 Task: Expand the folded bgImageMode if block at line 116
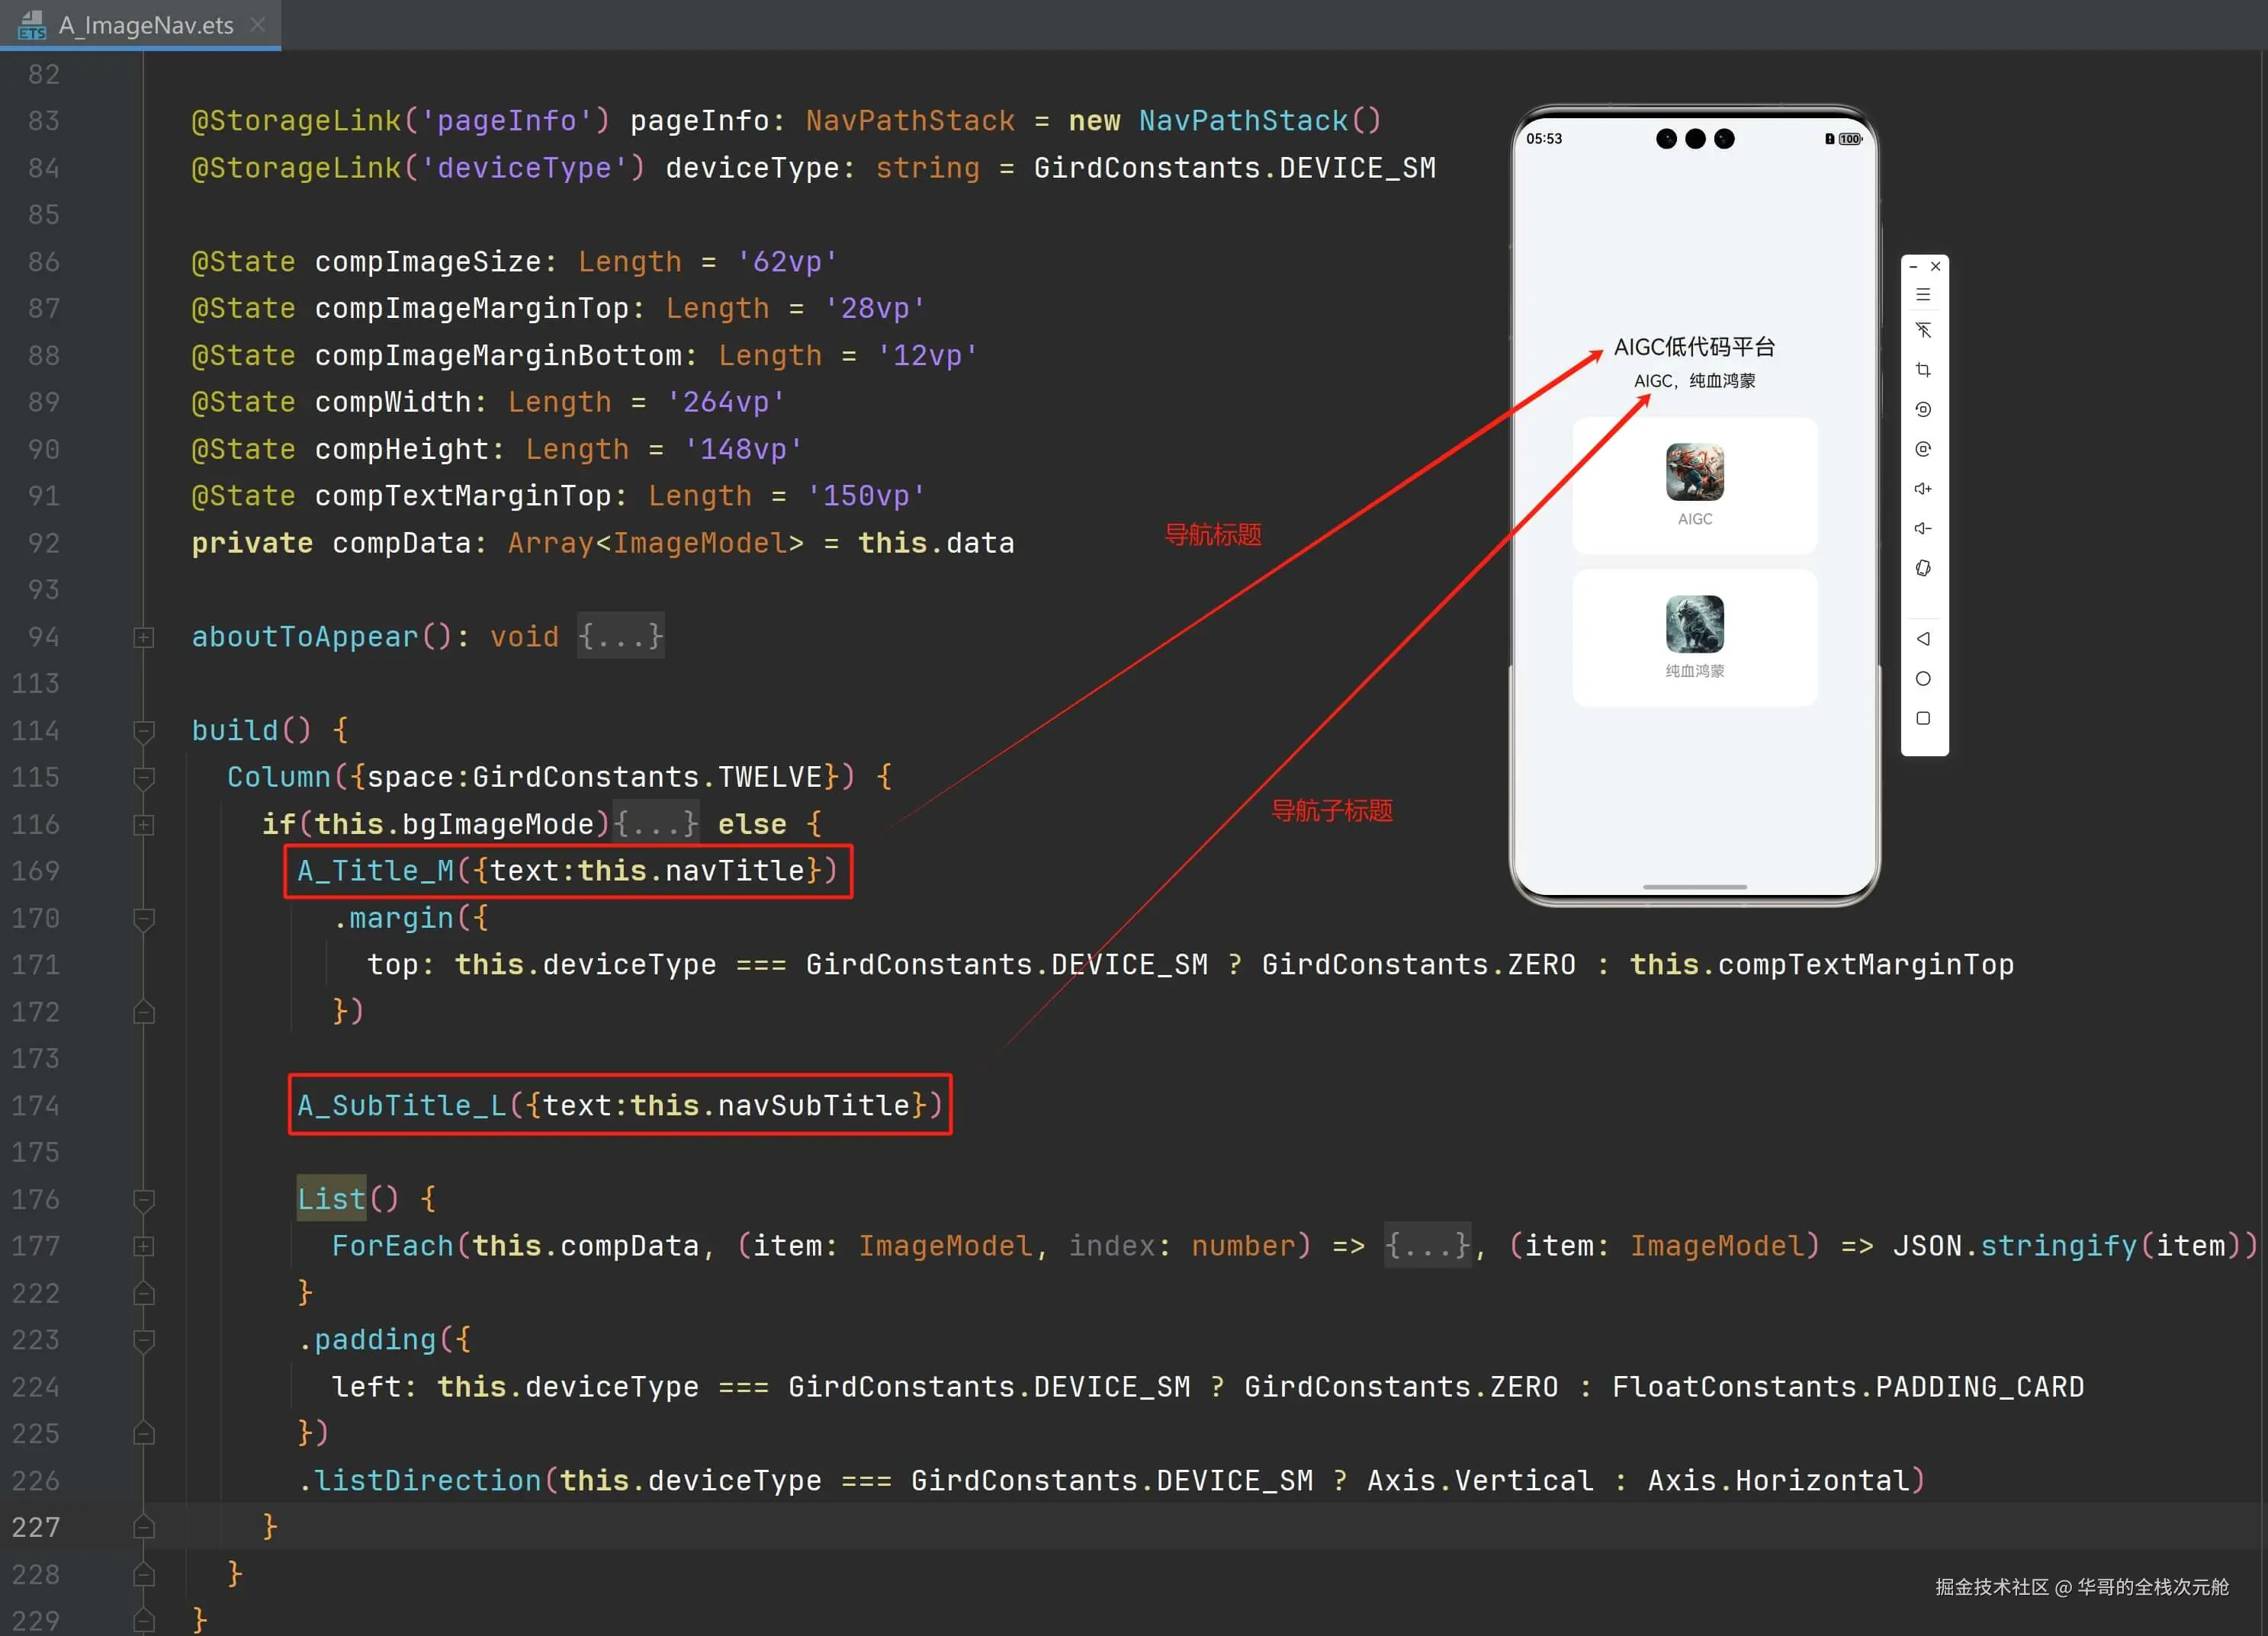[144, 825]
